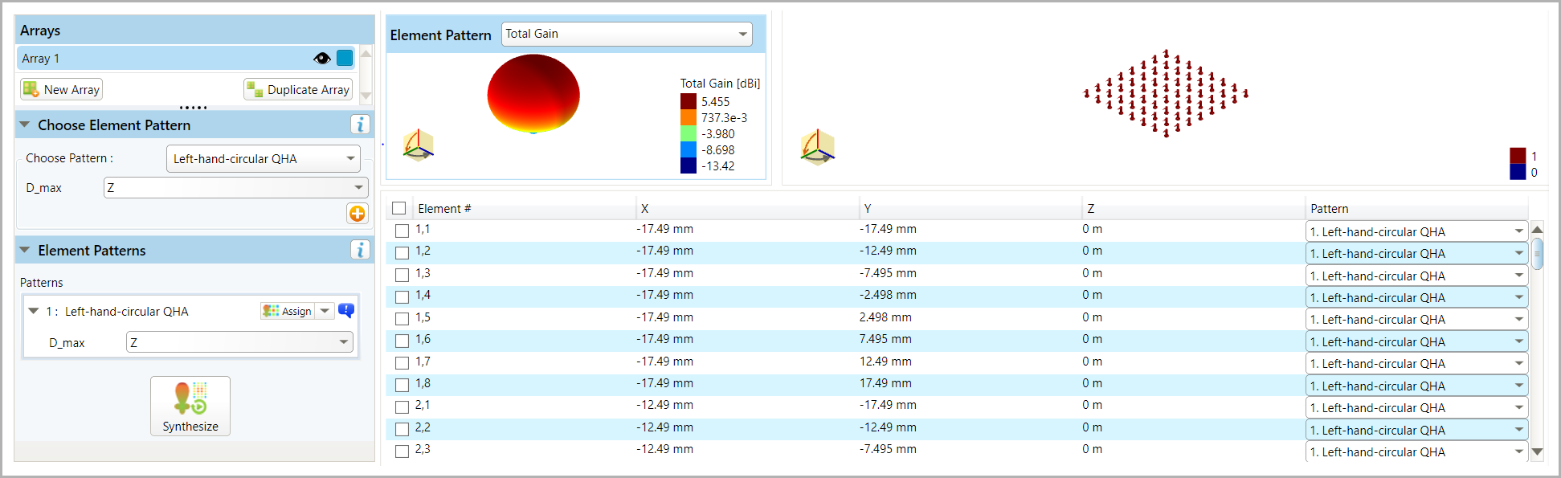Check the box for element 2,3
The image size is (1561, 478).
pos(403,451)
